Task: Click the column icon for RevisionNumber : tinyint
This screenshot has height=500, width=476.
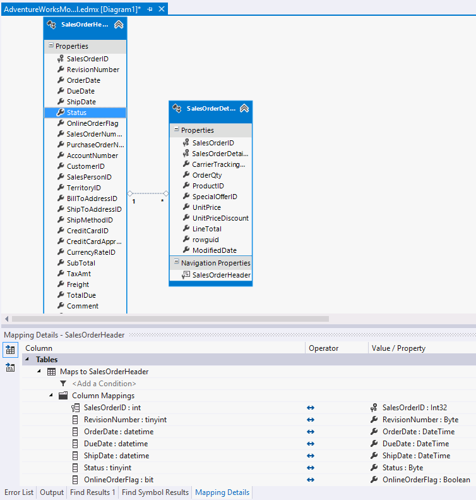Action: tap(75, 420)
